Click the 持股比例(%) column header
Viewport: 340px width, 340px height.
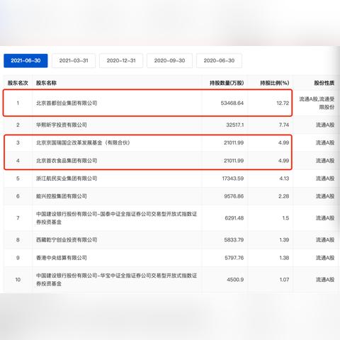[275, 83]
